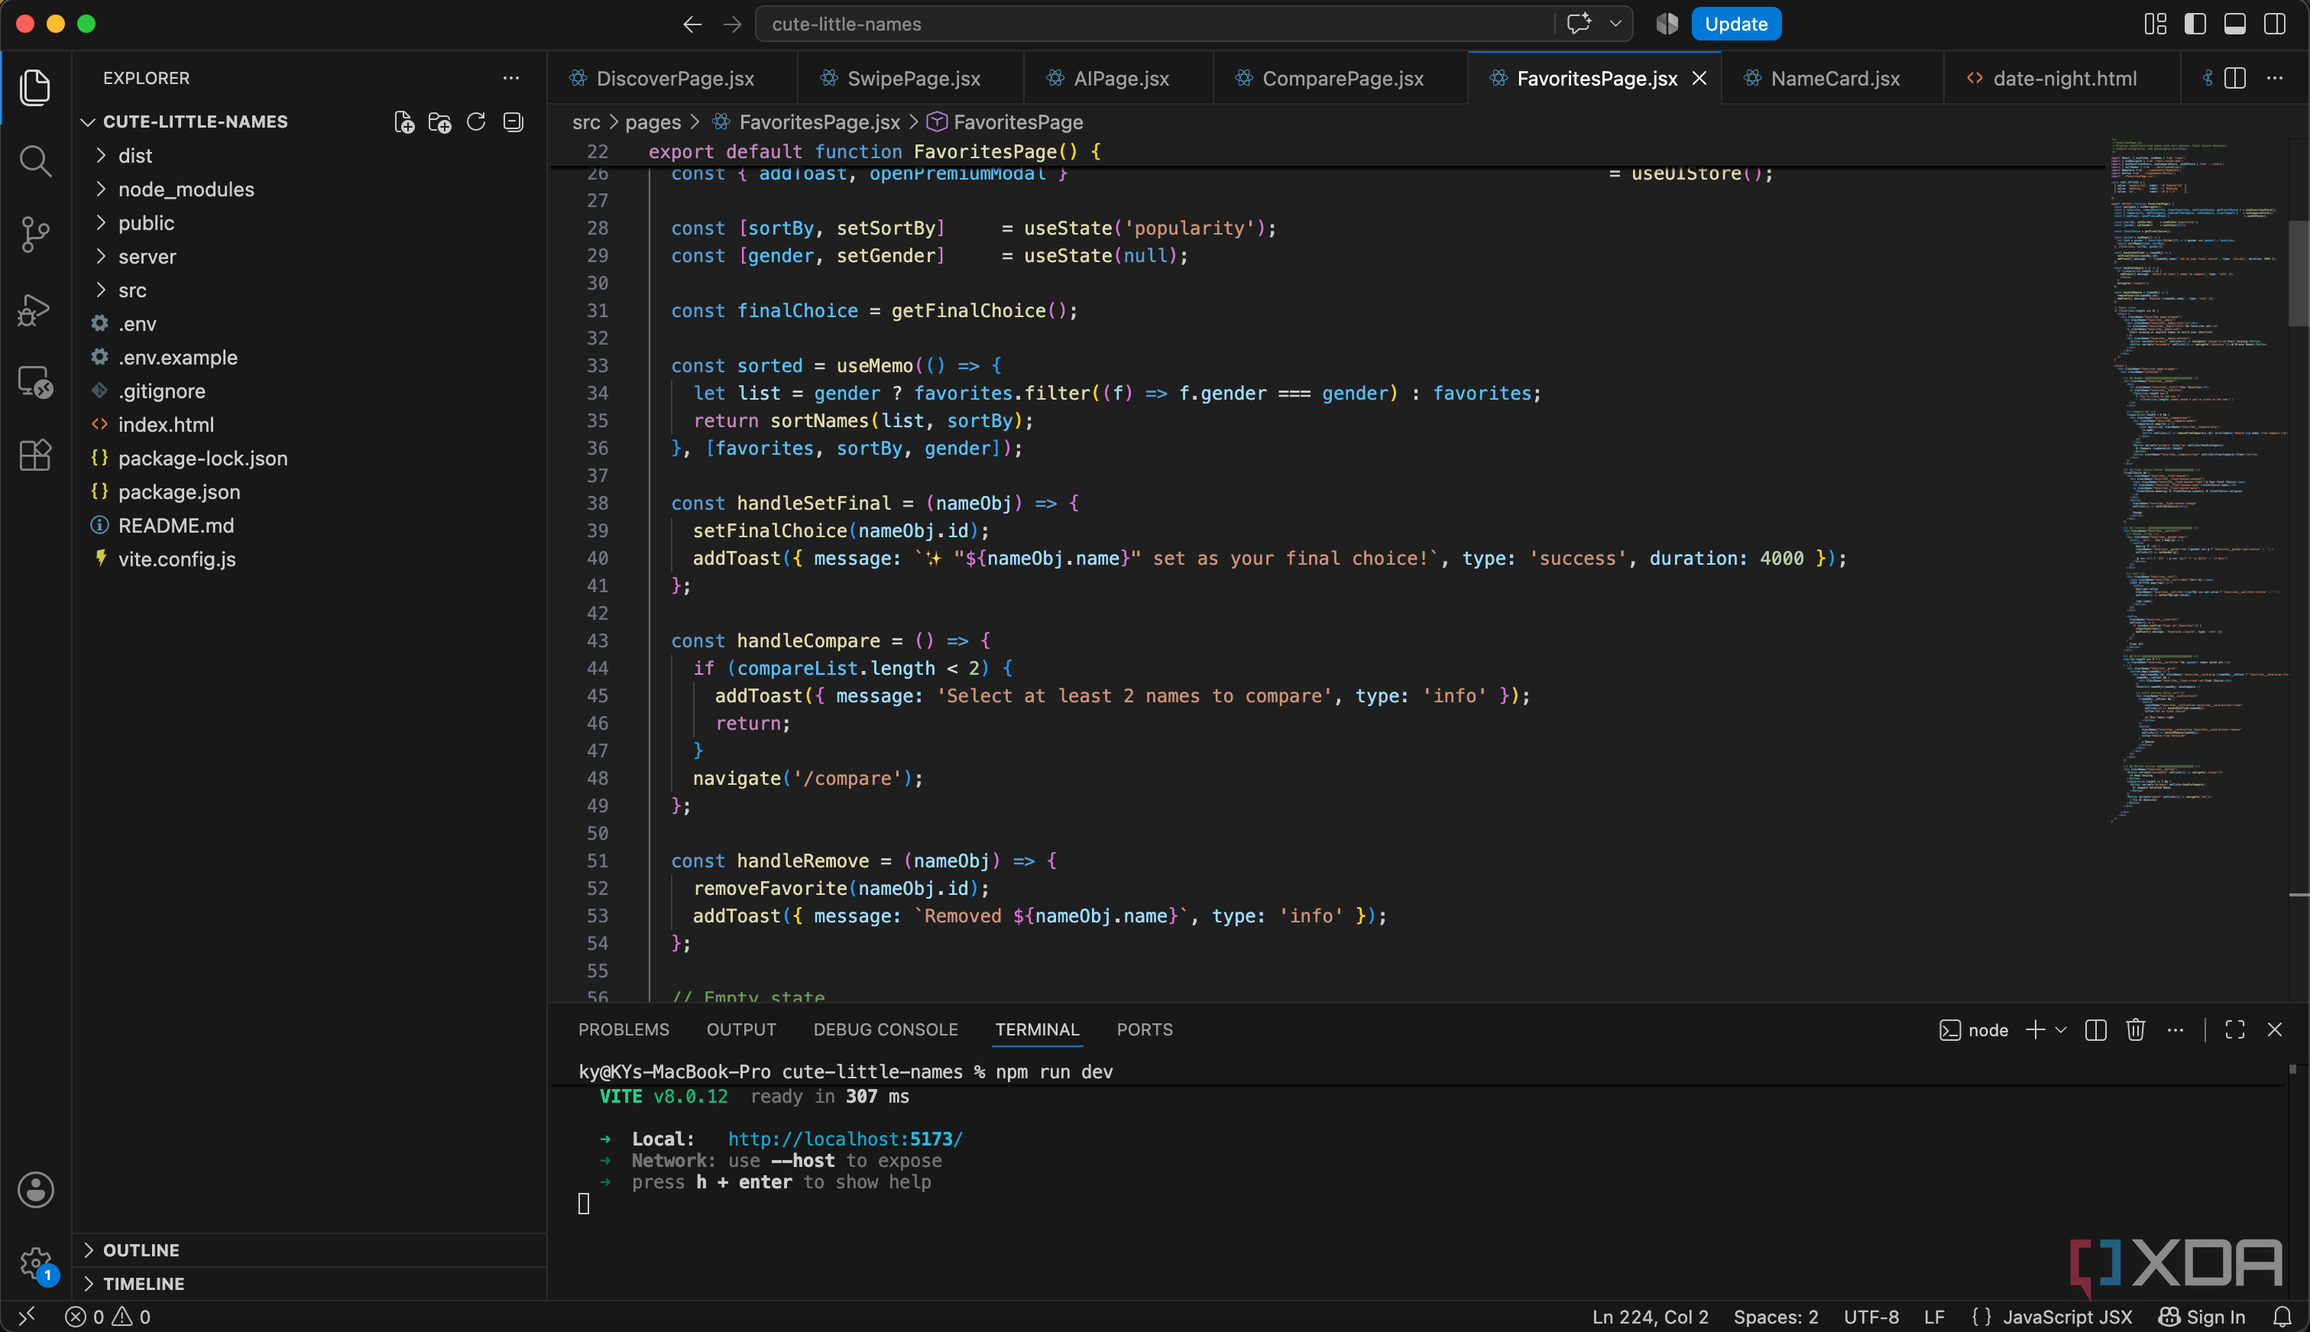This screenshot has height=1332, width=2310.
Task: Open the Extensions view
Action: click(34, 455)
